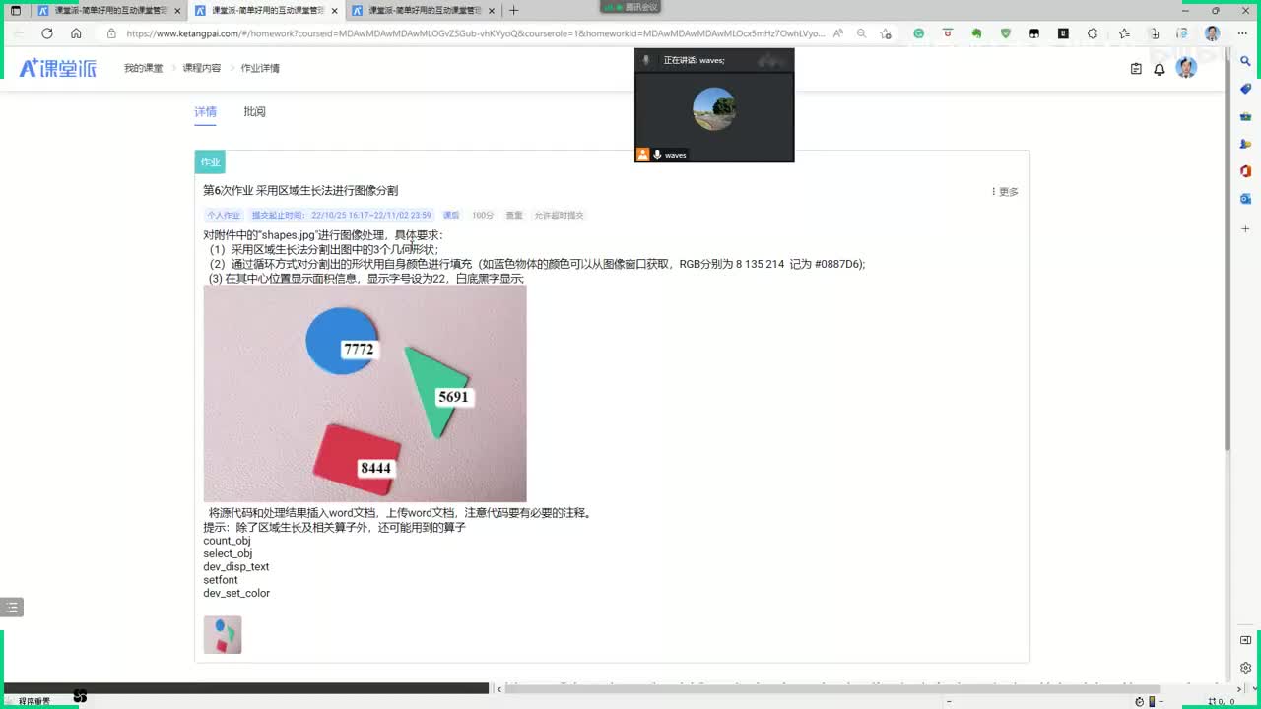View site information lock icon
Viewport: 1261px width, 709px height.
pyautogui.click(x=111, y=32)
